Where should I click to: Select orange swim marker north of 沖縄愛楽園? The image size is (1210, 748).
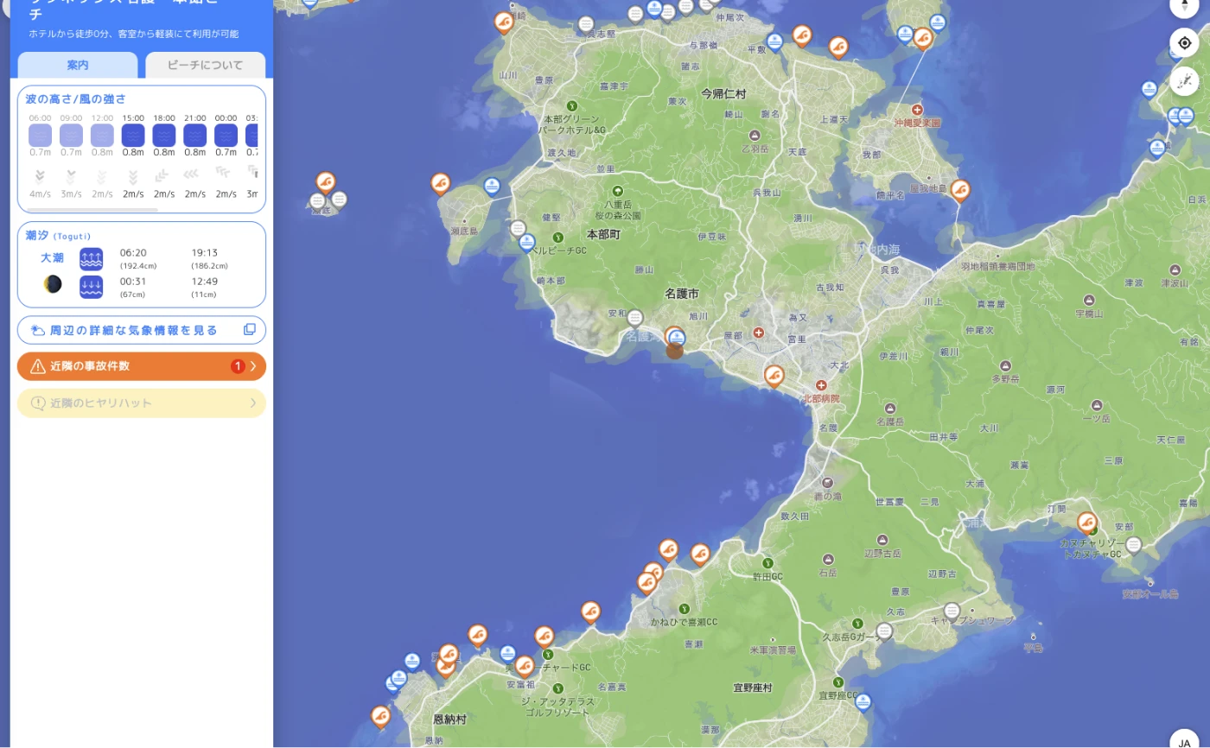(x=923, y=38)
